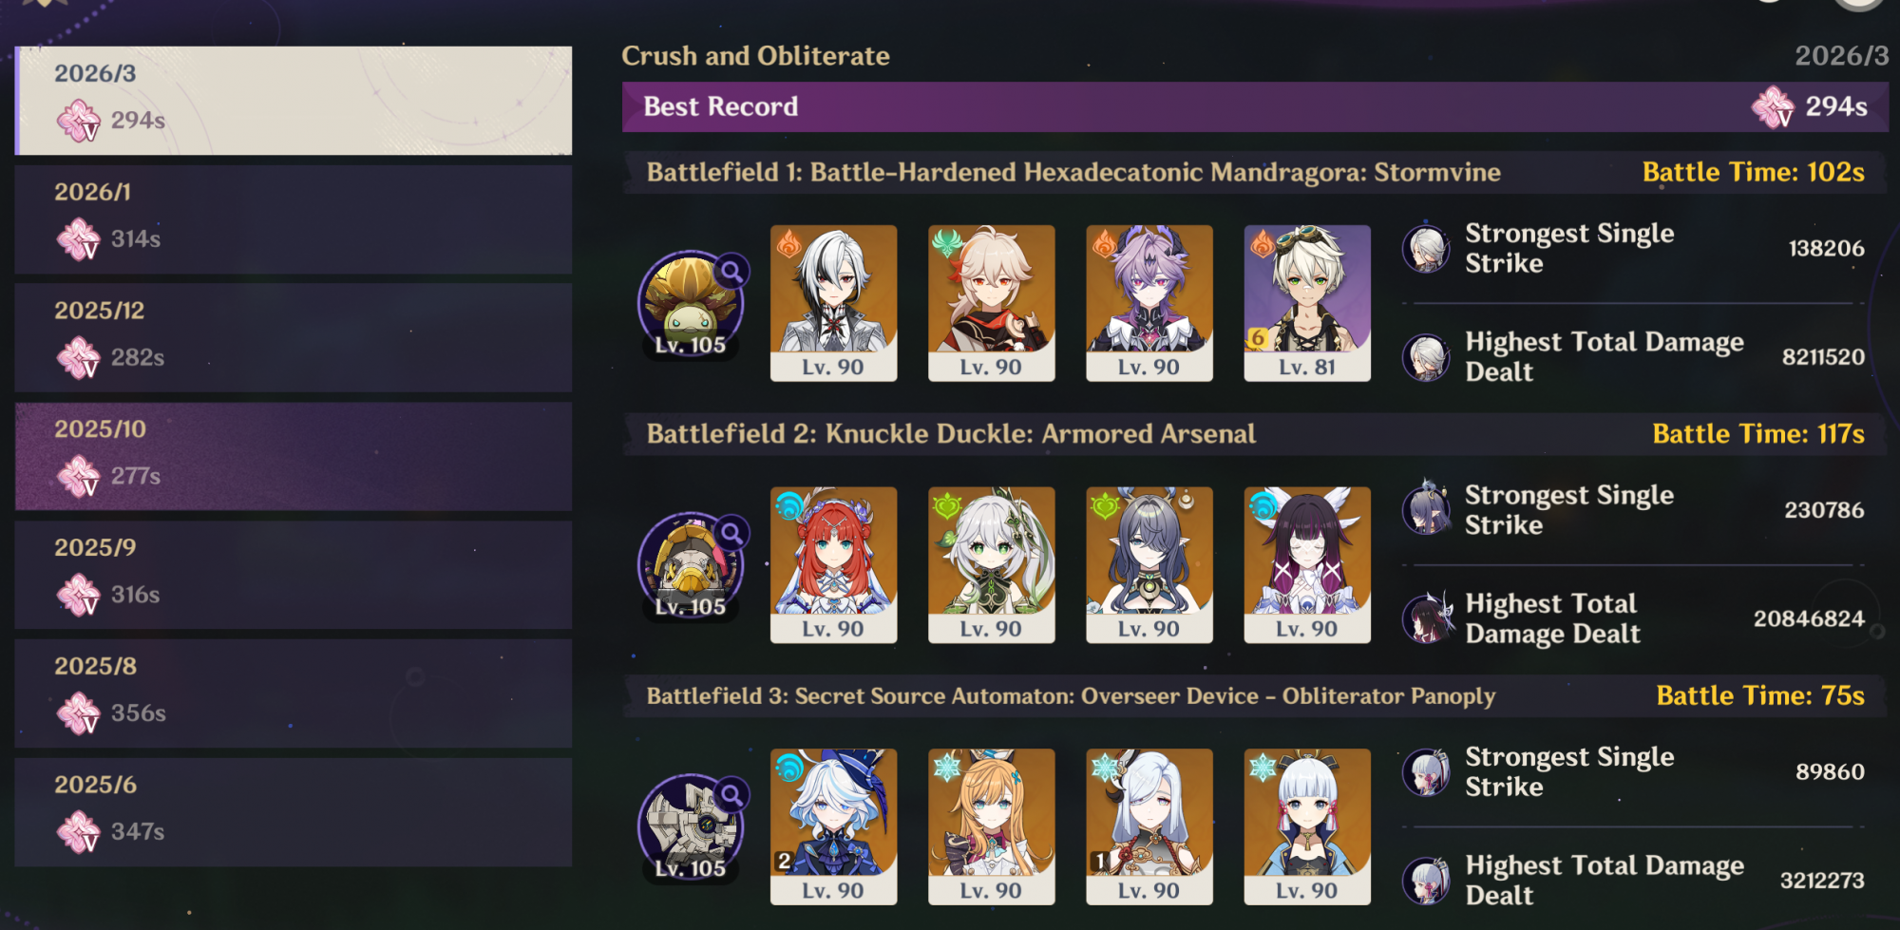Click the red-haired Hydro character in Battlefield 2

pos(833,565)
